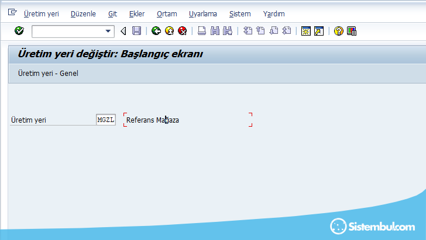Open the Üretim yeri menu
The image size is (426, 240).
point(42,14)
